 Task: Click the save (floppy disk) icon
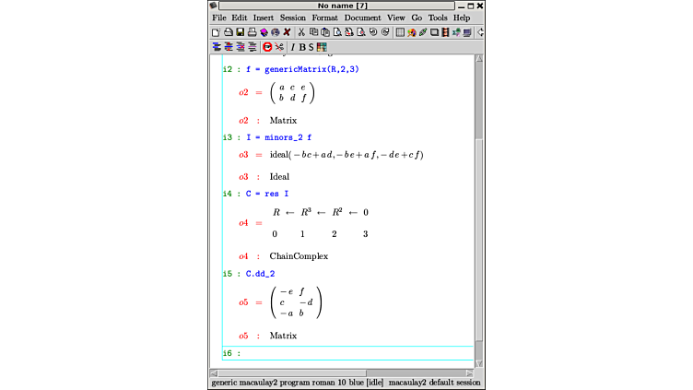pyautogui.click(x=240, y=32)
